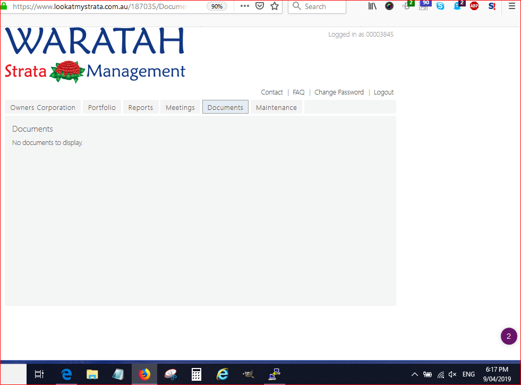The height and width of the screenshot is (385, 521).
Task: Click the Skype extension icon
Action: [x=440, y=6]
